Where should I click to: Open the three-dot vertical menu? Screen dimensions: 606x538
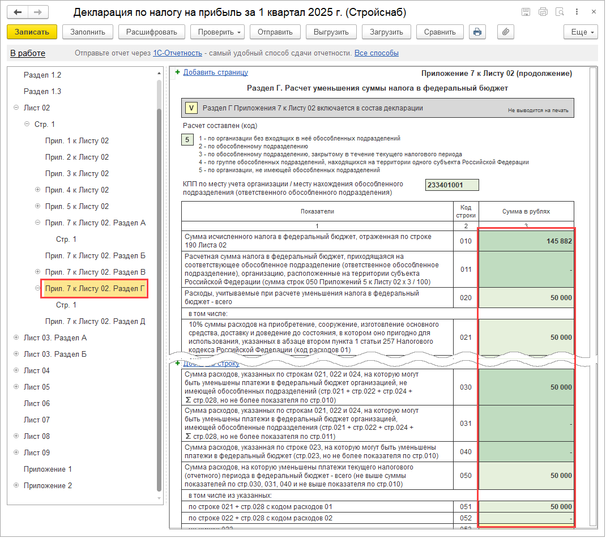tap(578, 12)
